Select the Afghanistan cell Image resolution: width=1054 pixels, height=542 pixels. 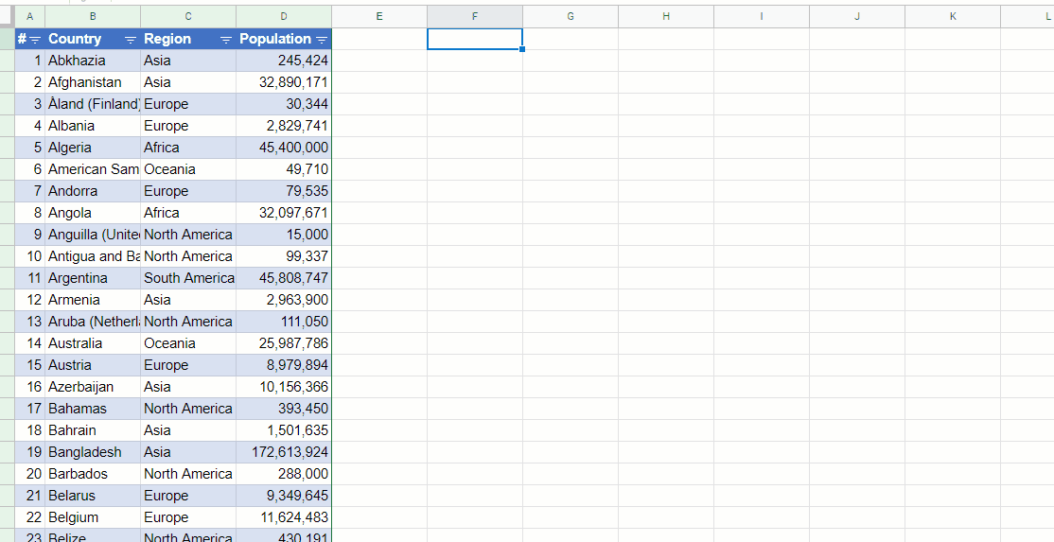[x=85, y=82]
